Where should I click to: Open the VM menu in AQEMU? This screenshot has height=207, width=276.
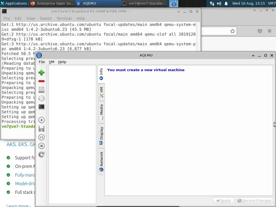51,62
